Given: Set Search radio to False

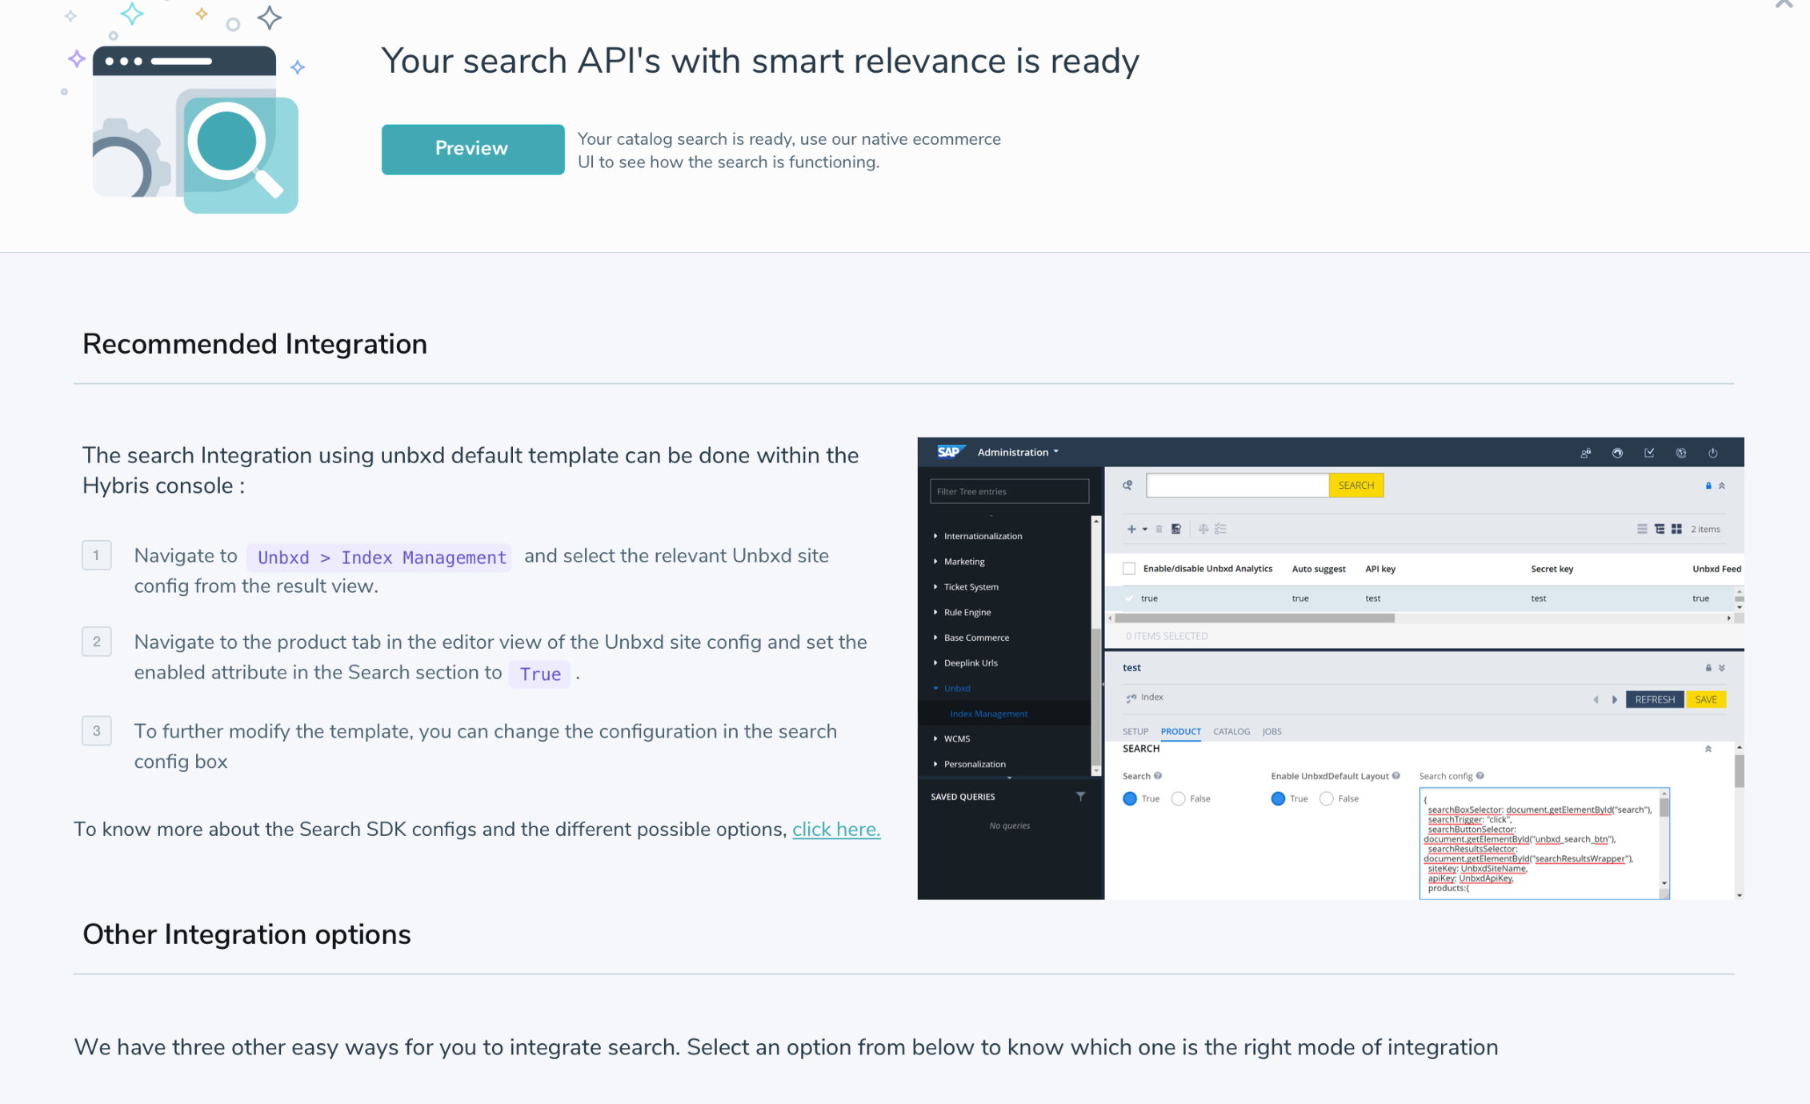Looking at the screenshot, I should 1178,798.
